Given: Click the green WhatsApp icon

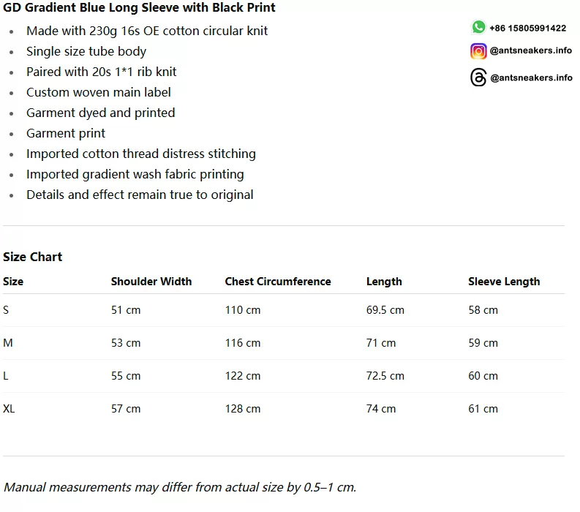Looking at the screenshot, I should click(478, 27).
